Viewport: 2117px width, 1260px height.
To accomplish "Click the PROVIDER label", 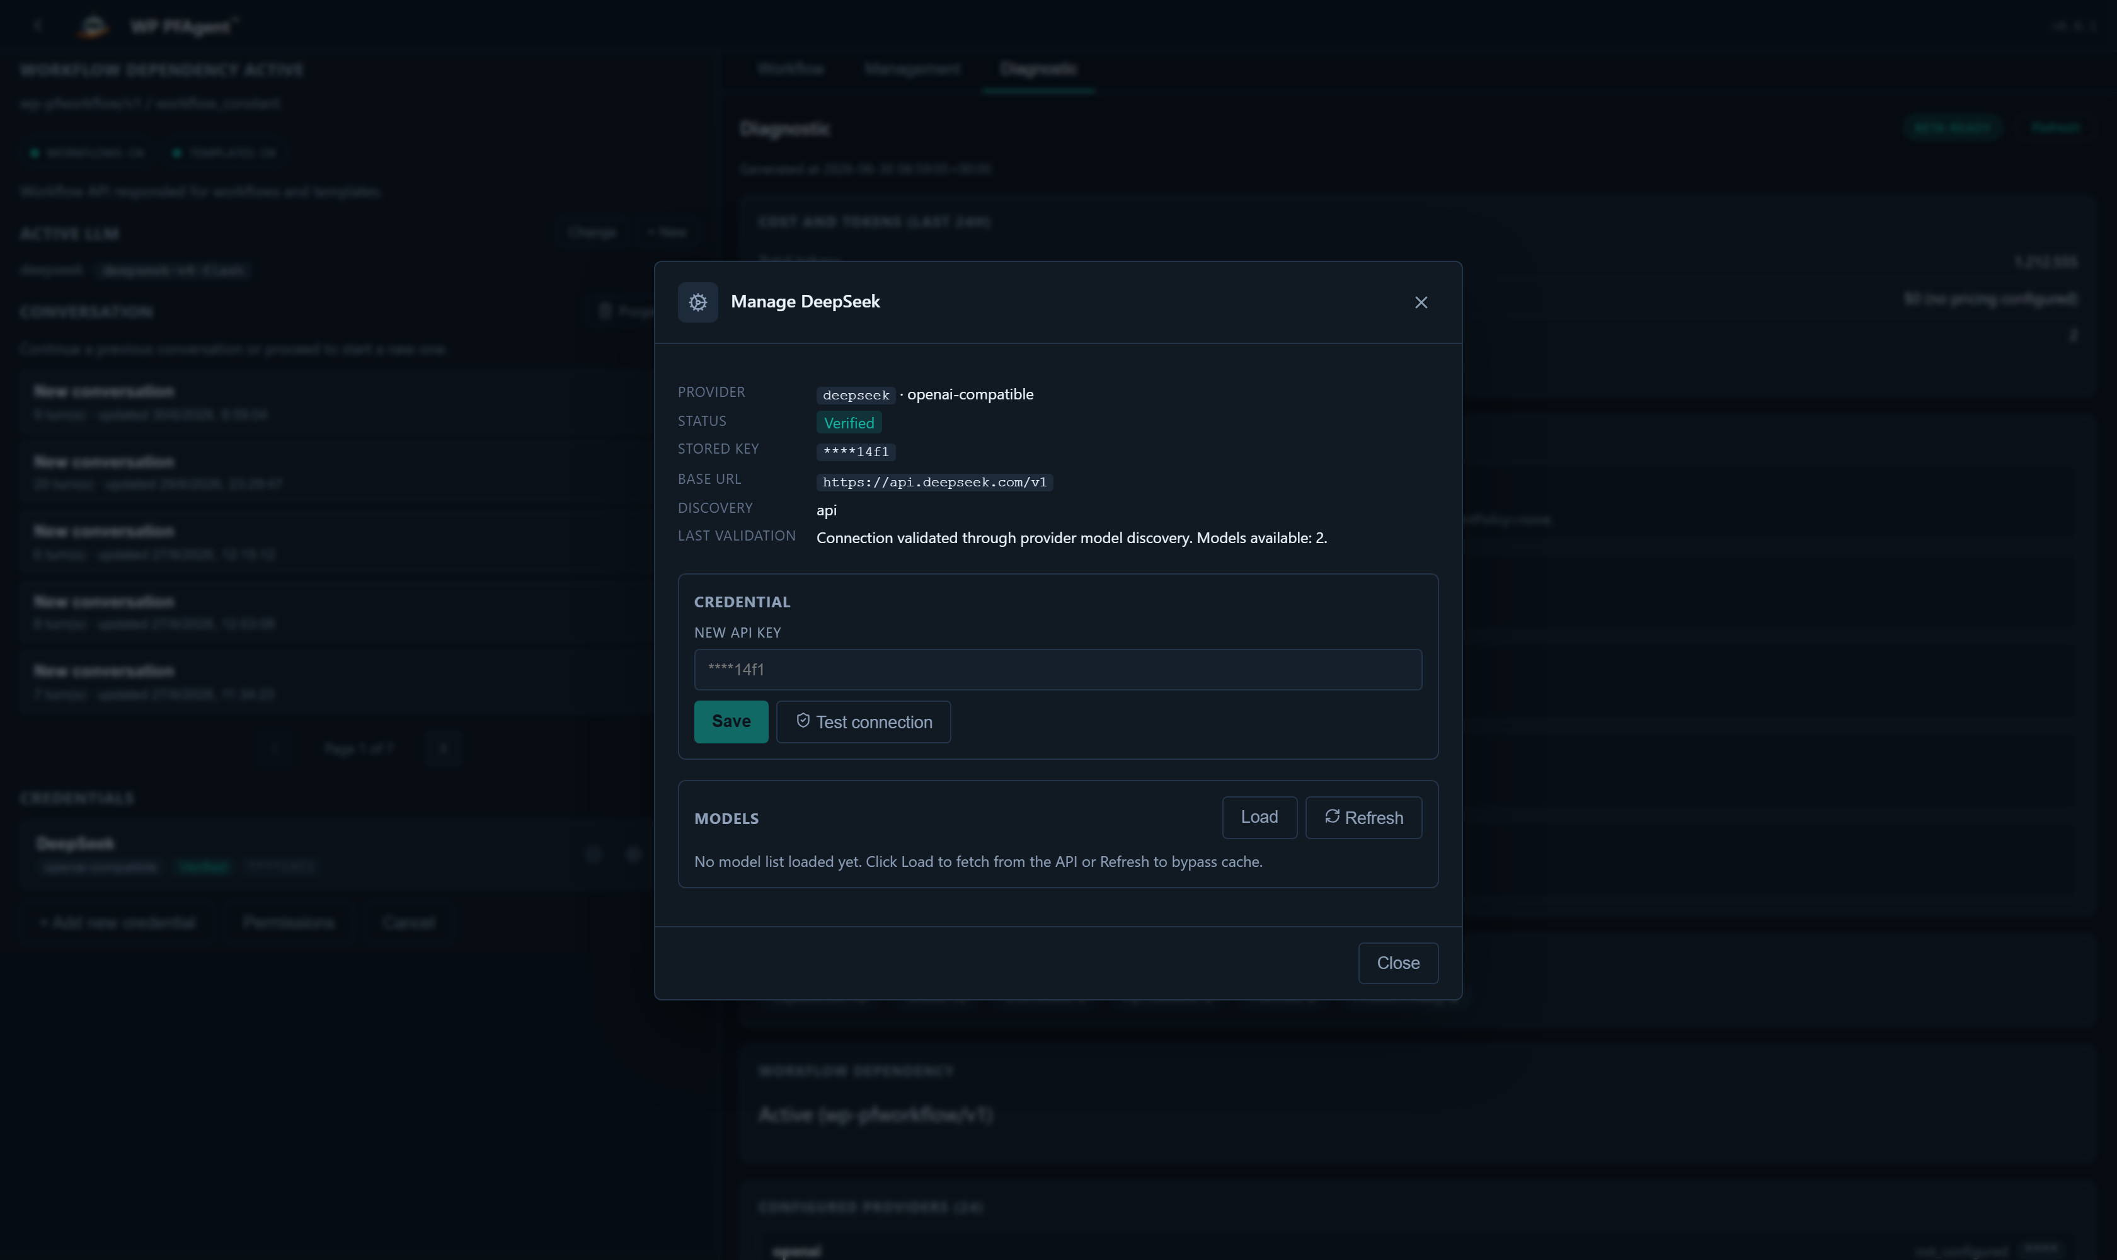I will pos(711,392).
